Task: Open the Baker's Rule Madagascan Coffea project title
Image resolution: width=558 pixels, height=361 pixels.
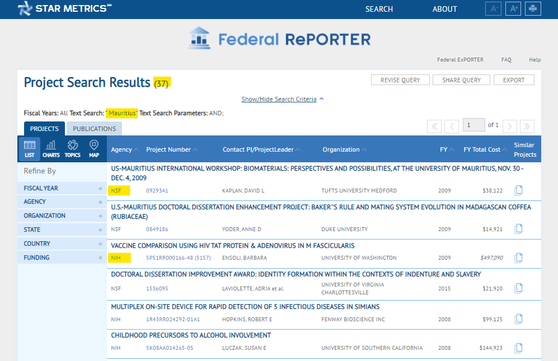Action: tap(321, 212)
